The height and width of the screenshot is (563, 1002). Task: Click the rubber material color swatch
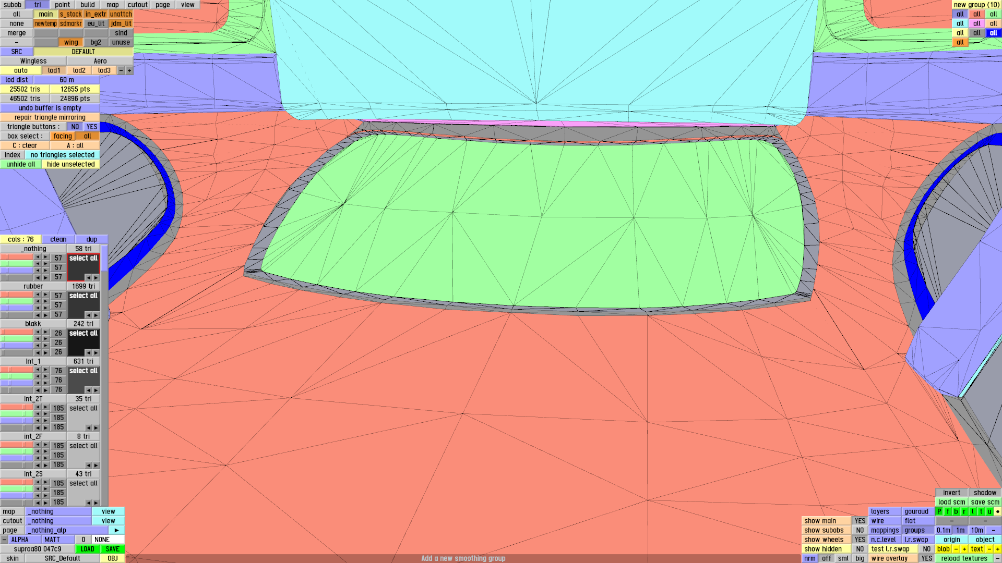83,305
